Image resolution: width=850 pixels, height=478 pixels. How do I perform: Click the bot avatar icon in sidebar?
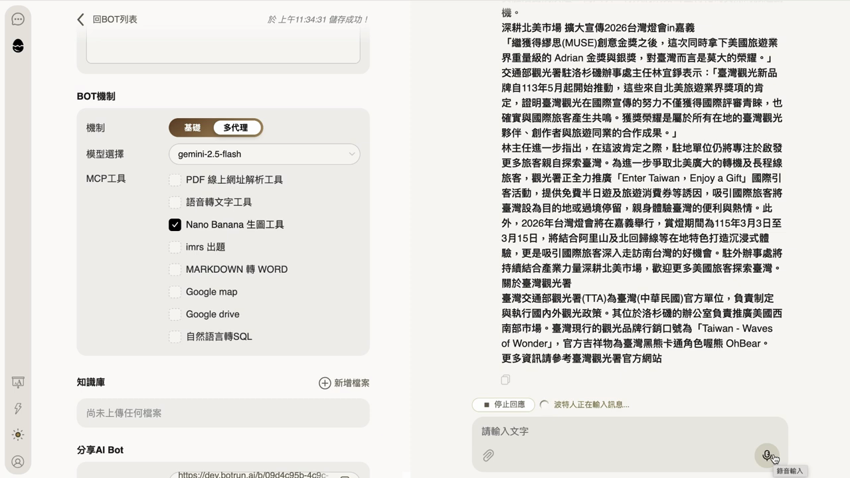pos(18,46)
